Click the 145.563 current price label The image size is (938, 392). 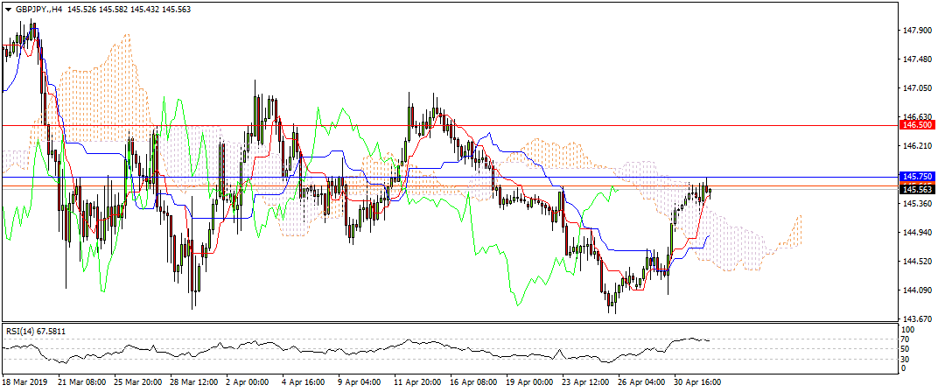pyautogui.click(x=917, y=189)
